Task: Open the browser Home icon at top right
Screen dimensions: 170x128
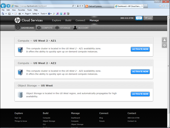Action: tap(160, 6)
